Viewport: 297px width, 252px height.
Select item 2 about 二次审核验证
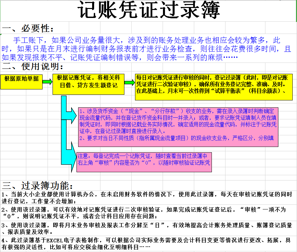pos(144,213)
